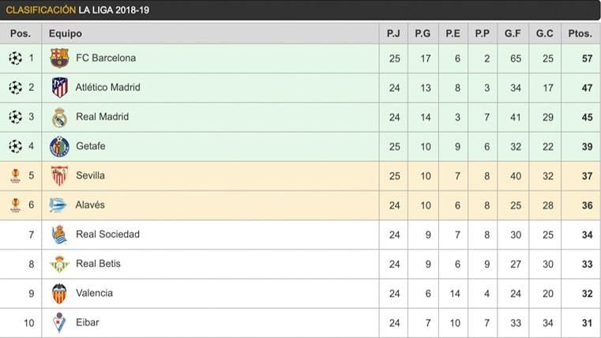Click the P.J column header

point(393,34)
